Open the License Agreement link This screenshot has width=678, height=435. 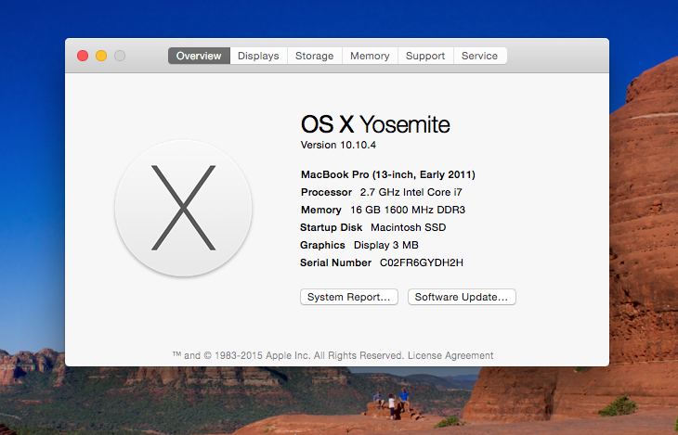[x=450, y=355]
